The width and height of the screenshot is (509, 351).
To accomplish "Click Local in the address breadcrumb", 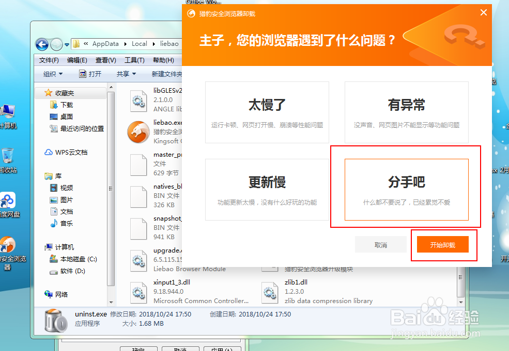I will 139,44.
